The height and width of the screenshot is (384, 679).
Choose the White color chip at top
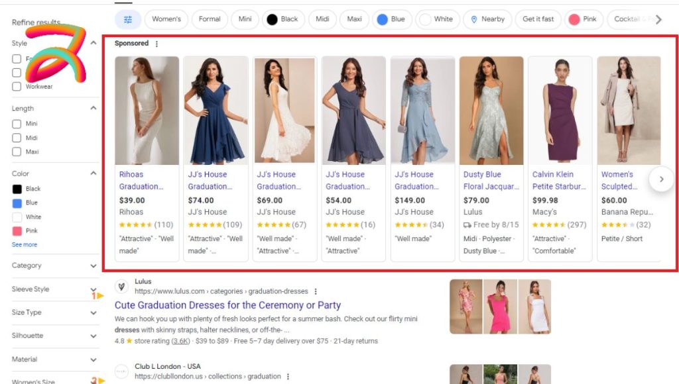coord(438,19)
